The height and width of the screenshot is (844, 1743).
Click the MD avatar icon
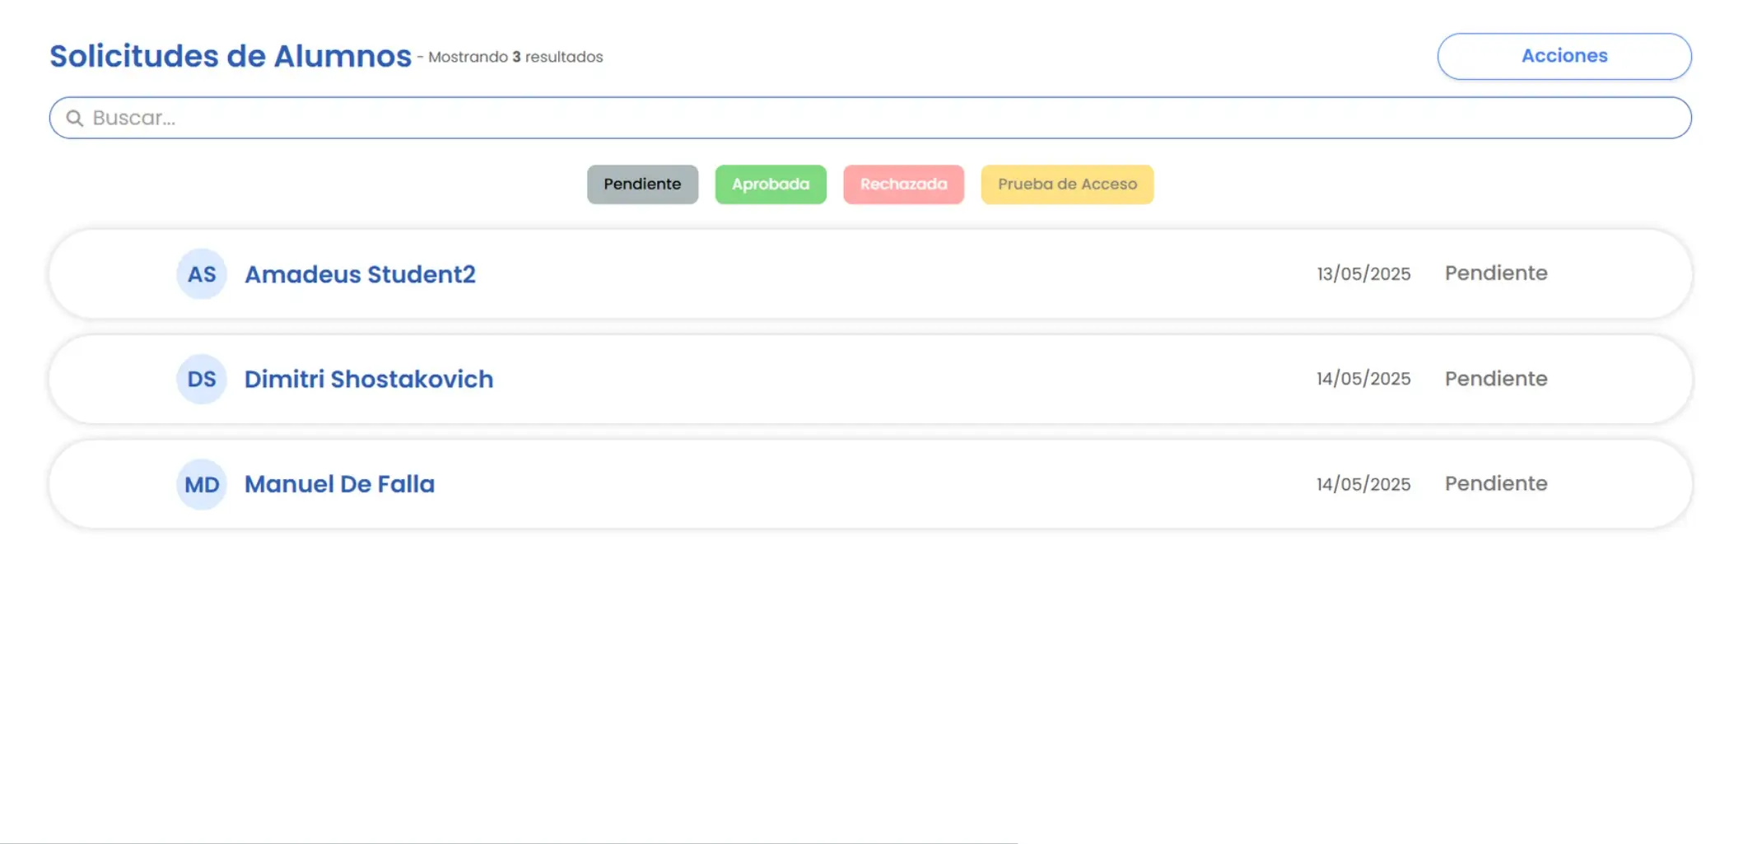click(x=202, y=484)
